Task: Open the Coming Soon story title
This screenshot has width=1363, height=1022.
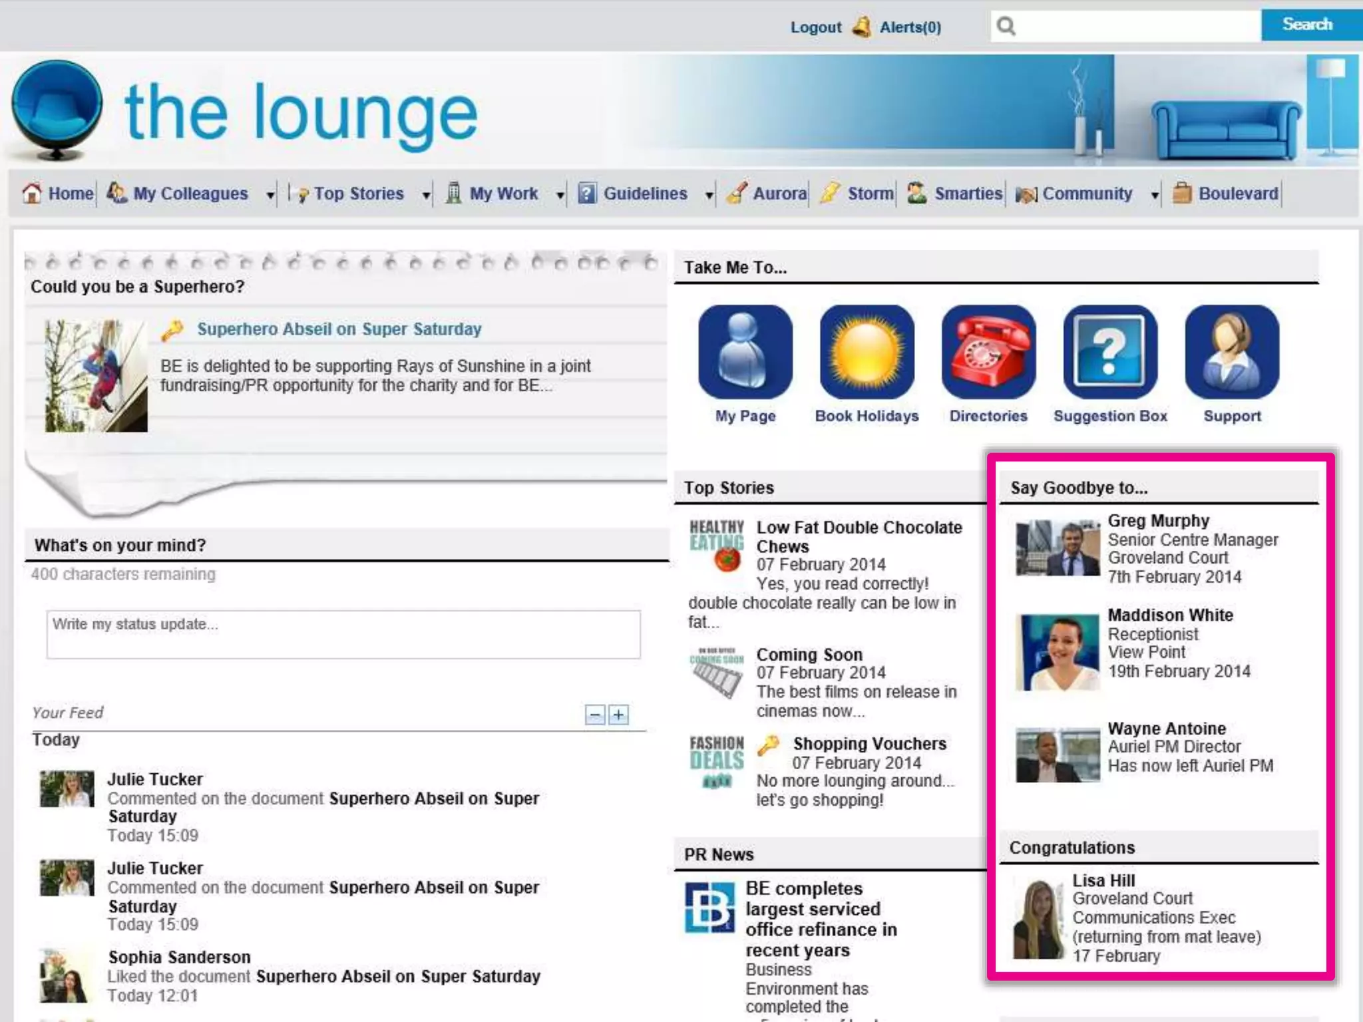Action: tap(809, 655)
